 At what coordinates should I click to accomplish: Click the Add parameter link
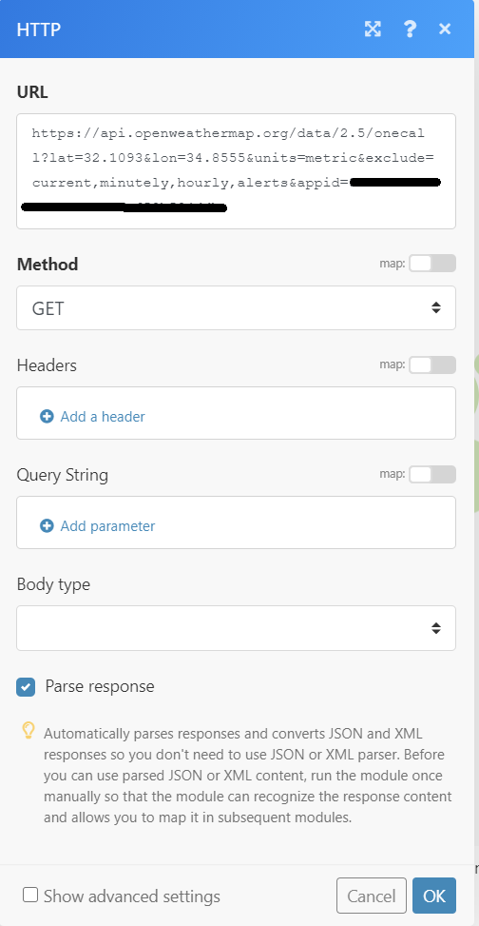point(107,525)
